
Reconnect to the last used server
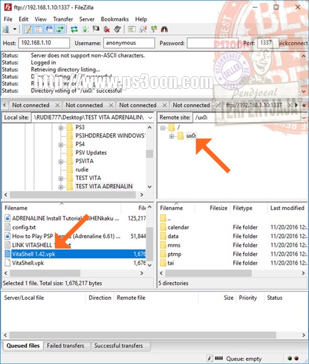pos(117,29)
